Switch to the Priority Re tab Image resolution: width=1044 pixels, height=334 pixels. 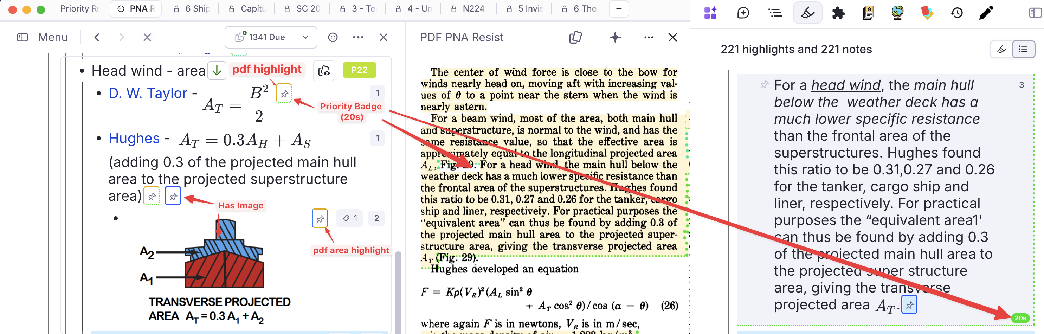(79, 9)
